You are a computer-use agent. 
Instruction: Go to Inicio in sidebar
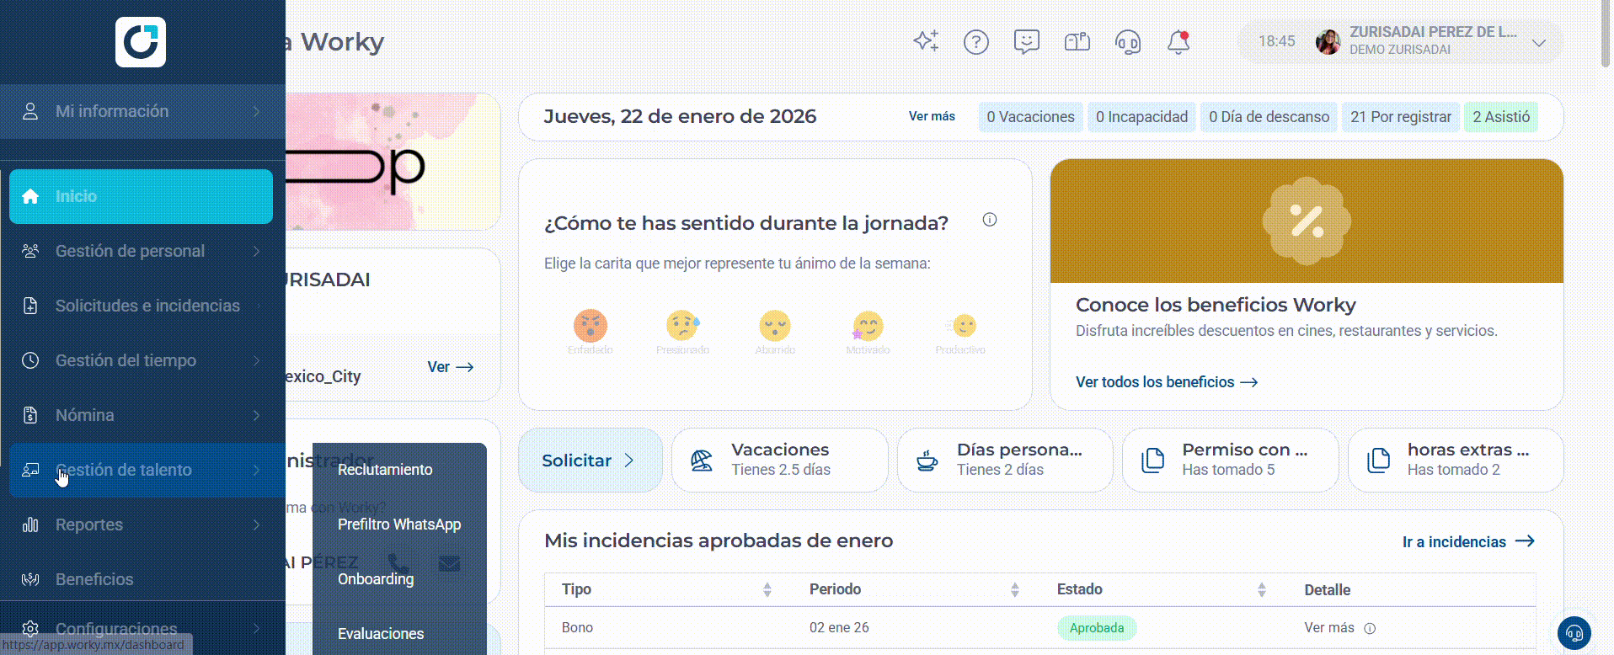pyautogui.click(x=141, y=196)
